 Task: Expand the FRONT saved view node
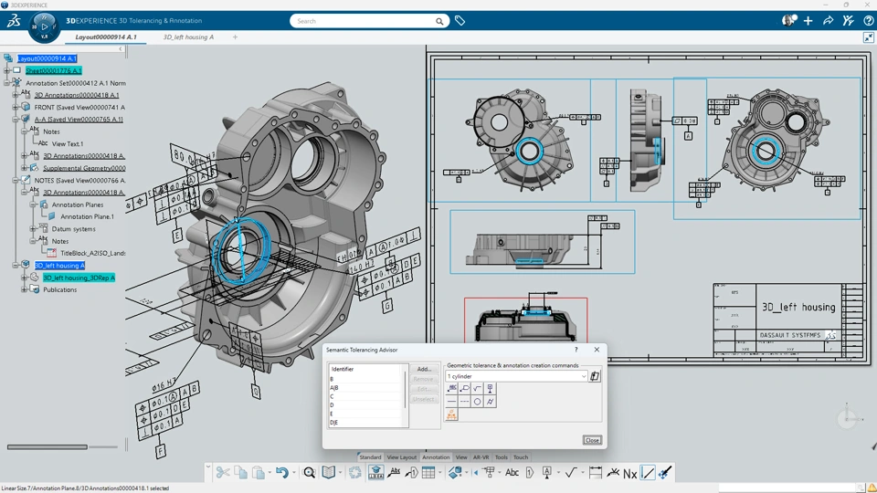[x=16, y=107]
